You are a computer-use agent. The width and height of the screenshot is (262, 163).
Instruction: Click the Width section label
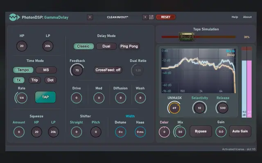pyautogui.click(x=130, y=116)
